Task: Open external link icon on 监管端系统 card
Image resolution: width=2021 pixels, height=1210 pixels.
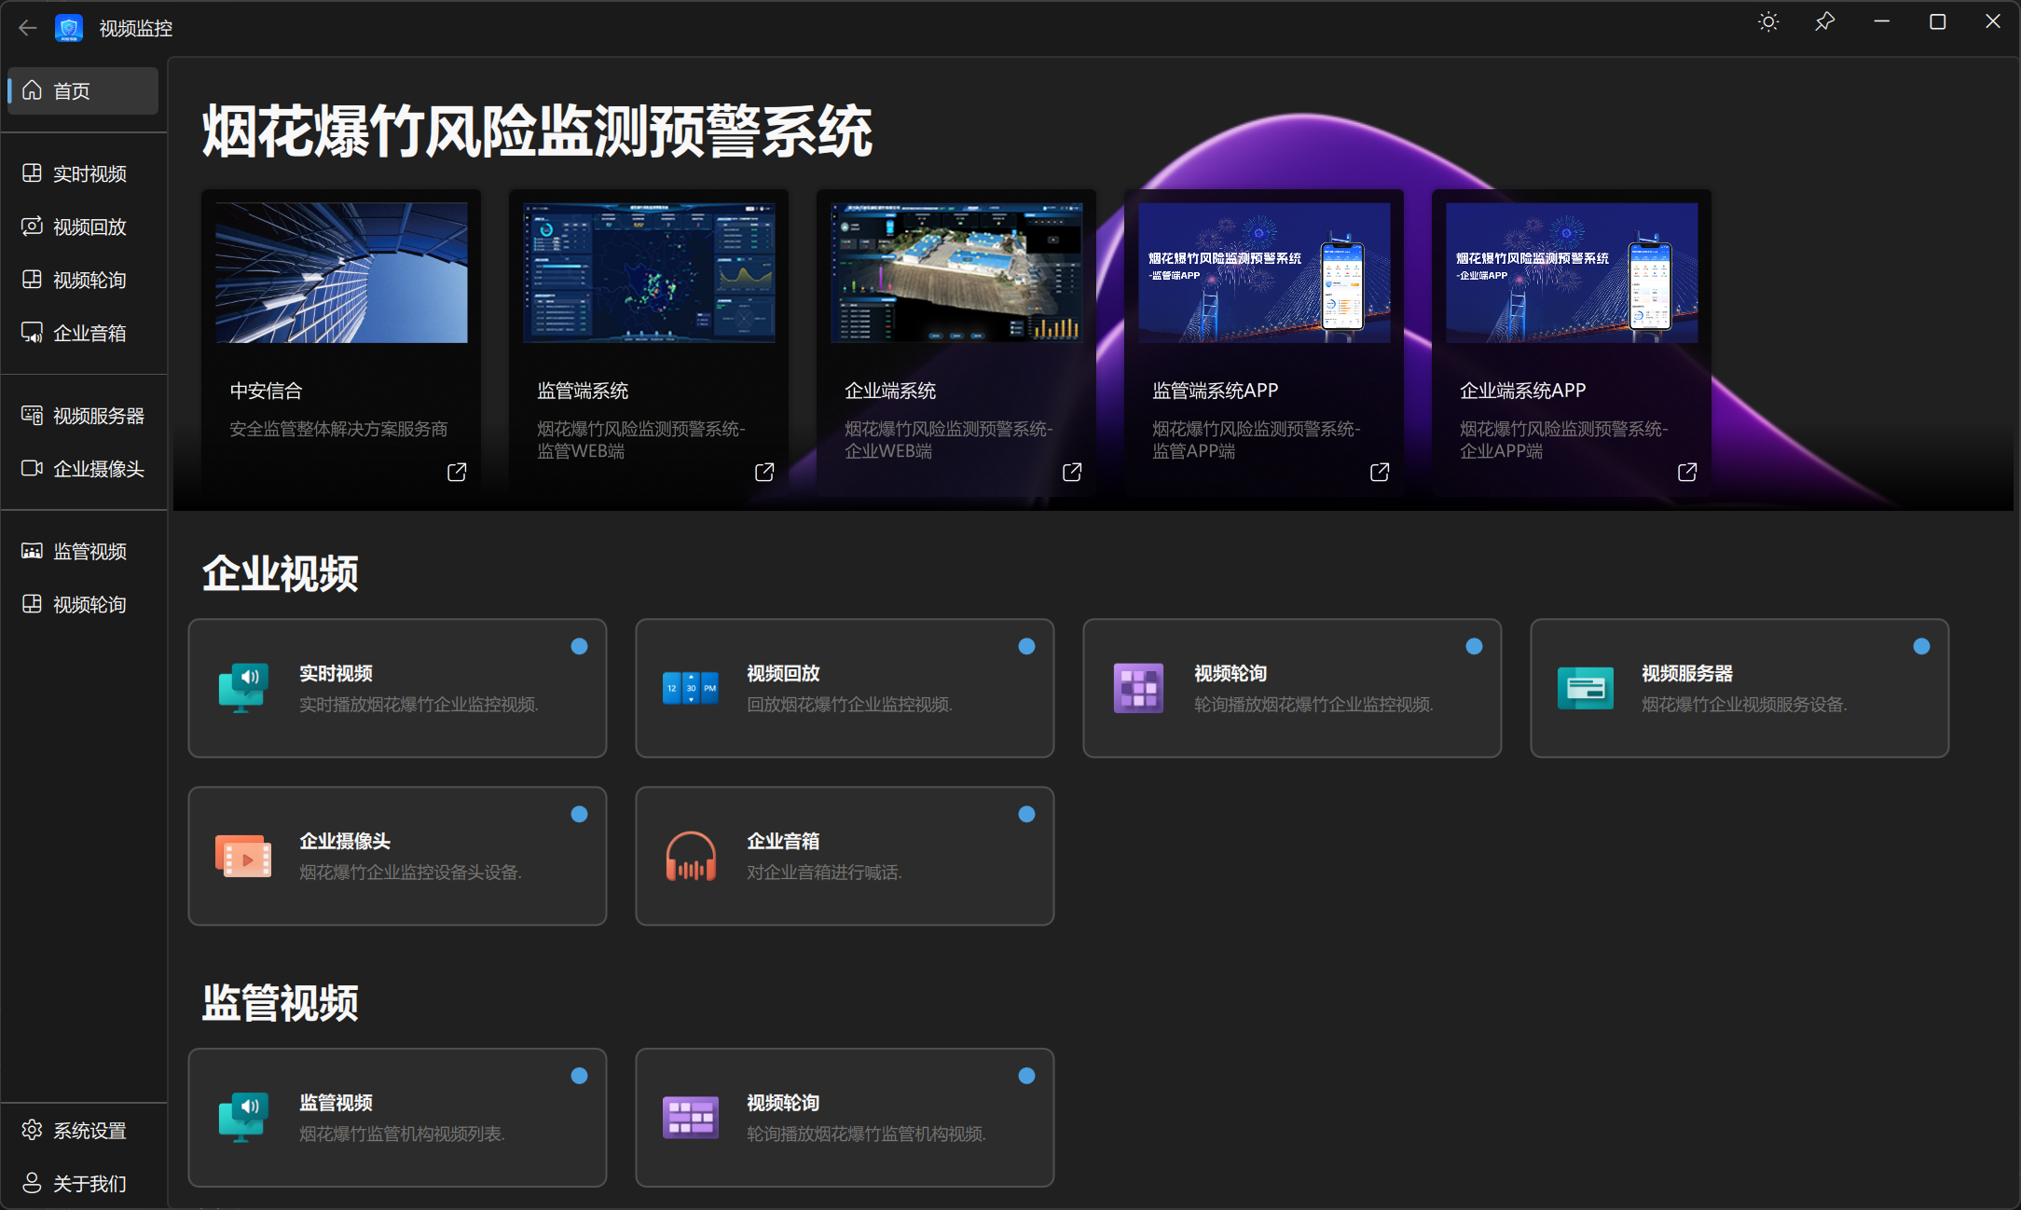Action: coord(764,473)
